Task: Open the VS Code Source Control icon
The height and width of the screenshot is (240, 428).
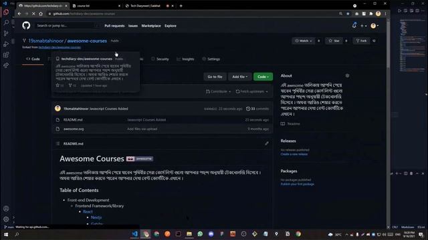Action: click(x=6, y=33)
